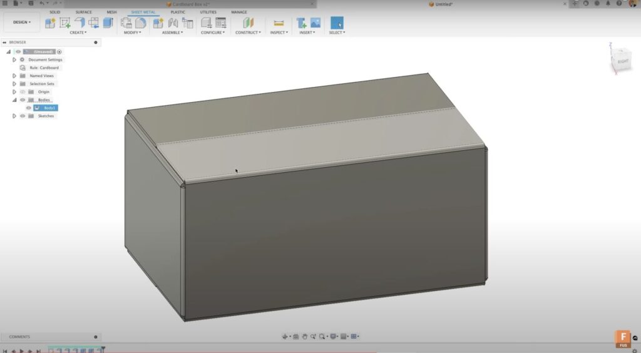Hide Body1 using its eye icon
The image size is (641, 353).
click(x=29, y=108)
